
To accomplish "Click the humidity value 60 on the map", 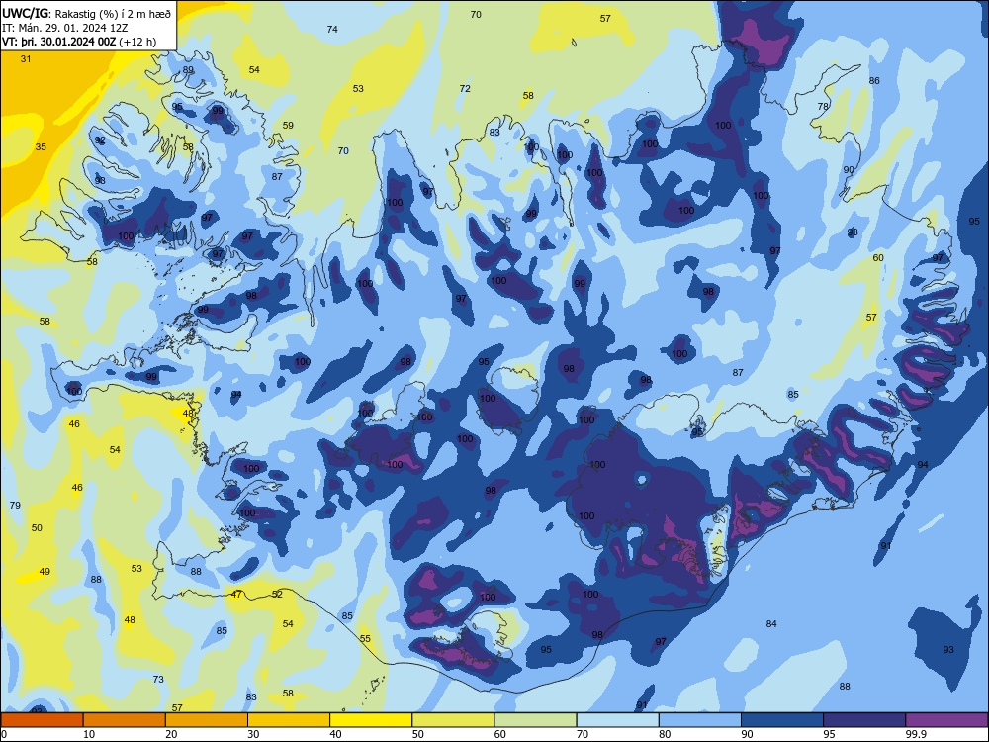I will (x=878, y=257).
